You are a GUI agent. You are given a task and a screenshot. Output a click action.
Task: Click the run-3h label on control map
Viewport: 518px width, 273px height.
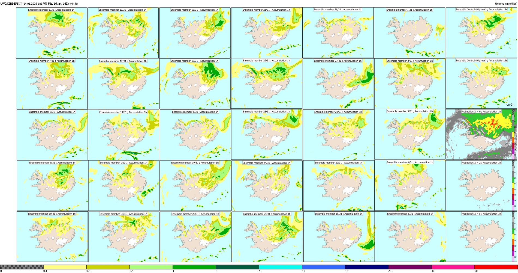510,105
